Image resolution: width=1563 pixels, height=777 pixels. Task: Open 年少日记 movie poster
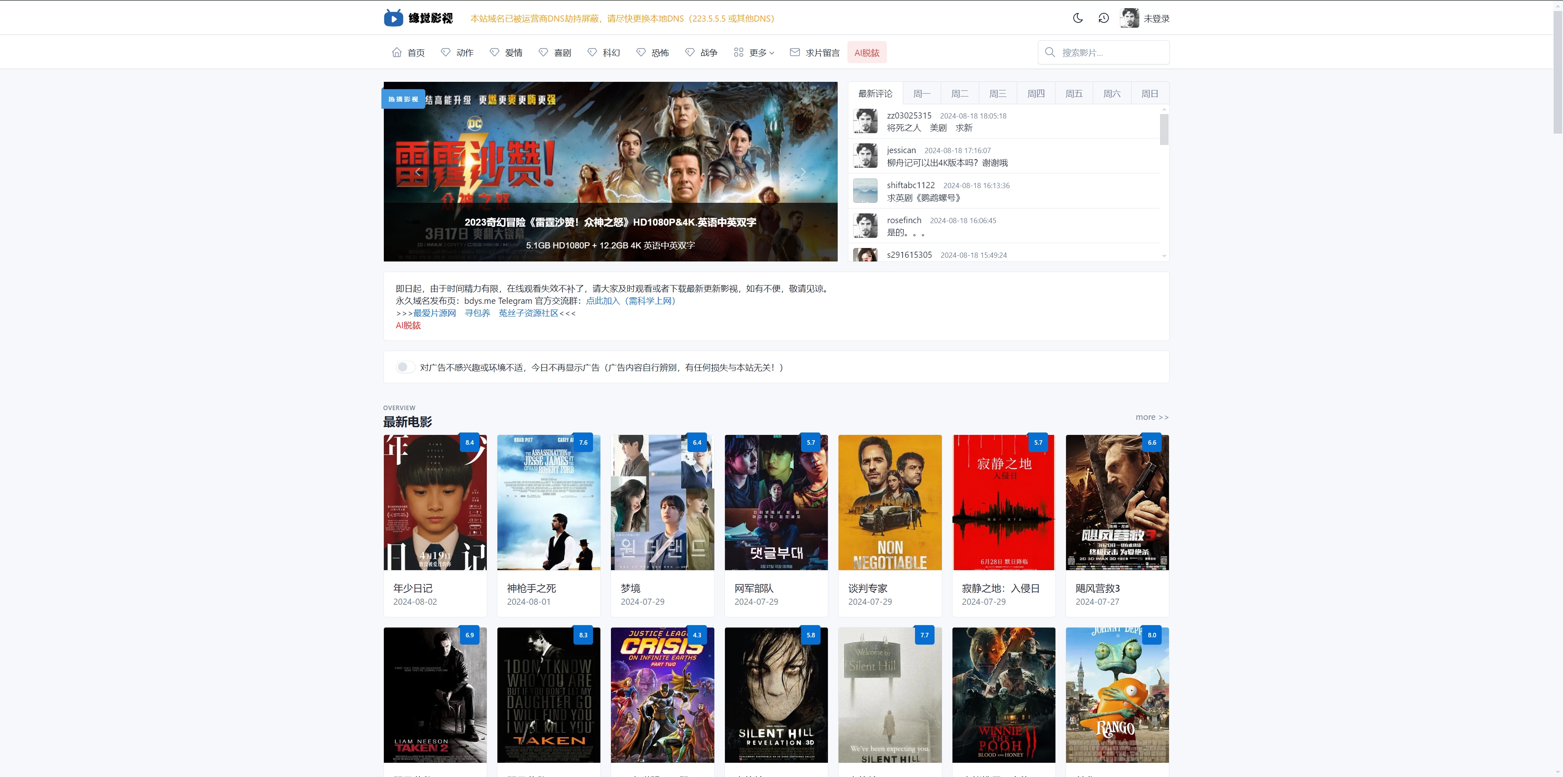pos(435,502)
